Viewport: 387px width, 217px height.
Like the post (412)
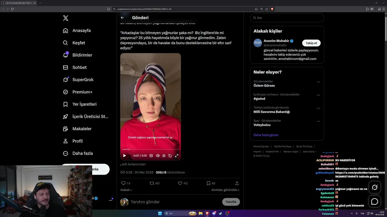(183, 183)
